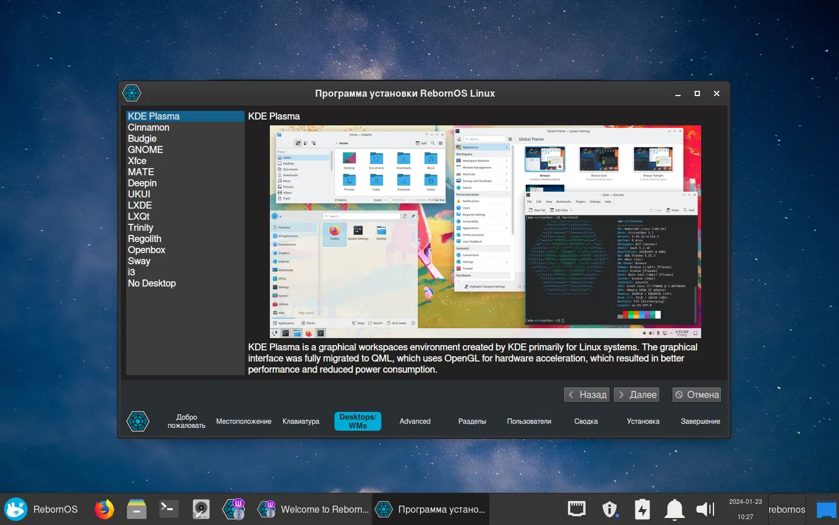The height and width of the screenshot is (525, 839).
Task: Minimize the RebornOS installer window
Action: (678, 94)
